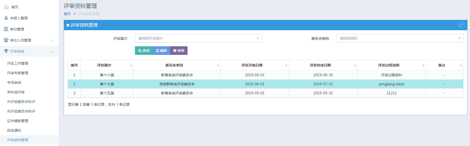This screenshot has width=470, height=146.
Task: Click the group icon beside 单位人员管理
Action: pyautogui.click(x=6, y=40)
